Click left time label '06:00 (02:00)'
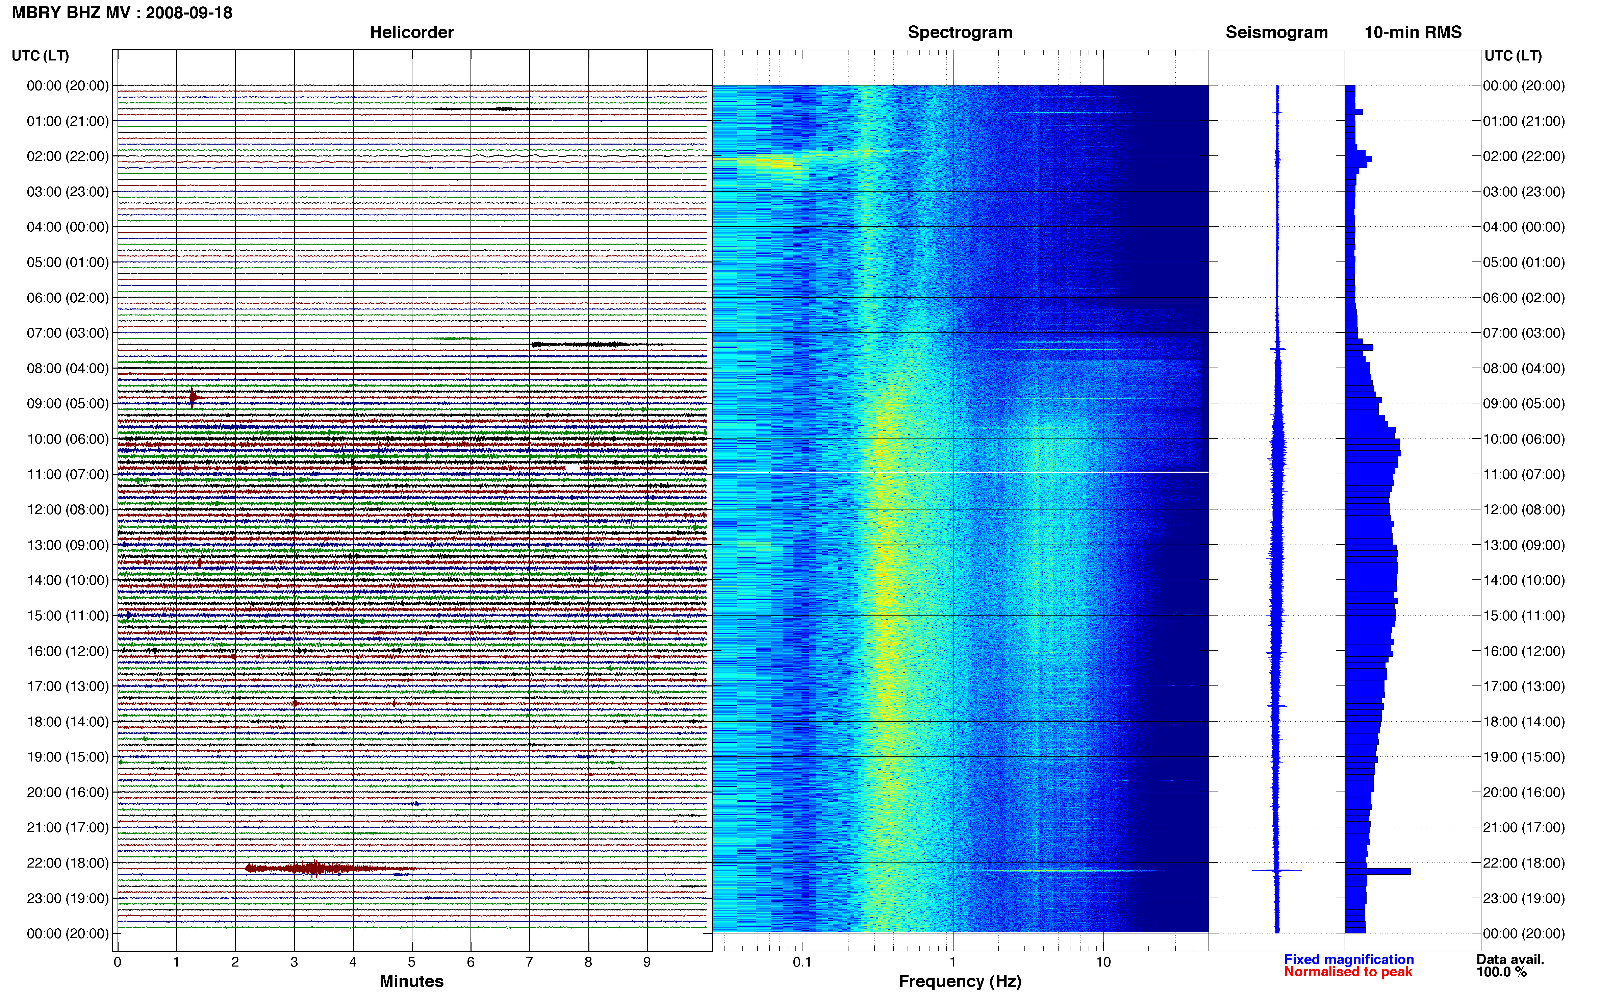This screenshot has width=1601, height=1001. 68,298
